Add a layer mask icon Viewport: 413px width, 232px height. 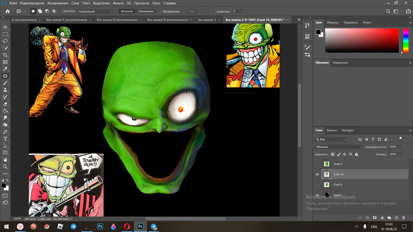(374, 217)
